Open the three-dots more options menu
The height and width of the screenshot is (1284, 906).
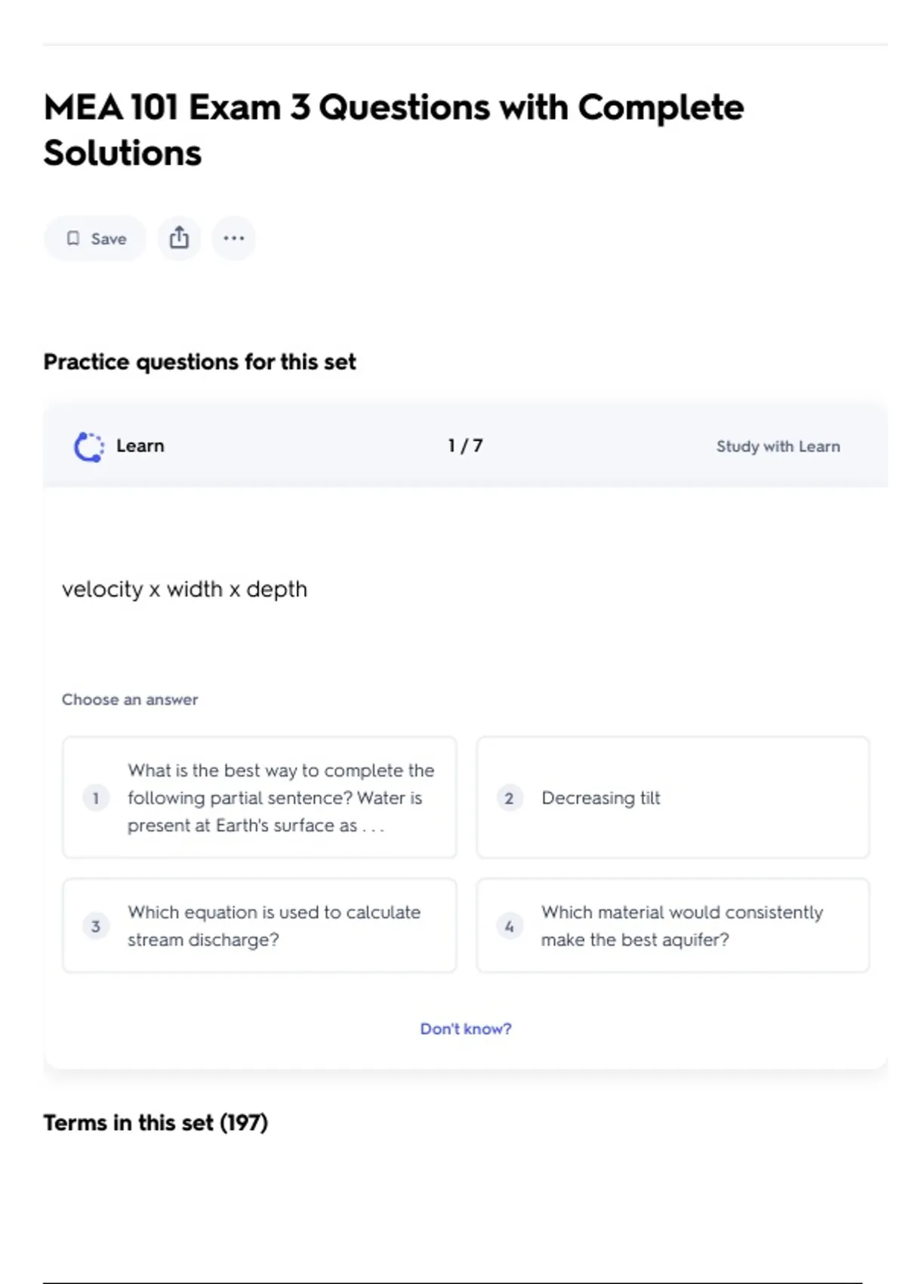click(233, 238)
